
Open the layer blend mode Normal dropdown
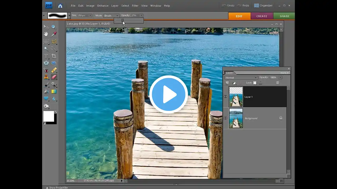coord(241,78)
